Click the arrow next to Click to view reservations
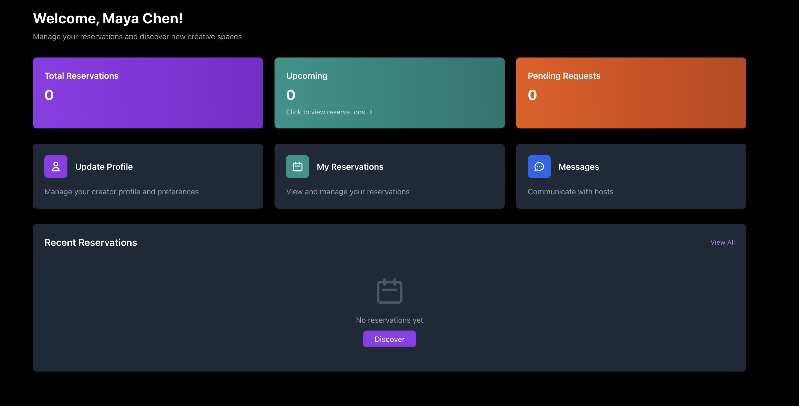Screen dimensions: 799x406 pos(370,112)
